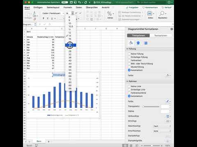Click the Save icon in title bar
This screenshot has height=147, width=197.
(x=75, y=2)
